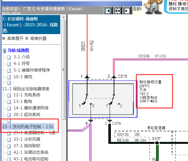Open tree item 12-1 充电系统
188x161 pixels.
(27, 95)
